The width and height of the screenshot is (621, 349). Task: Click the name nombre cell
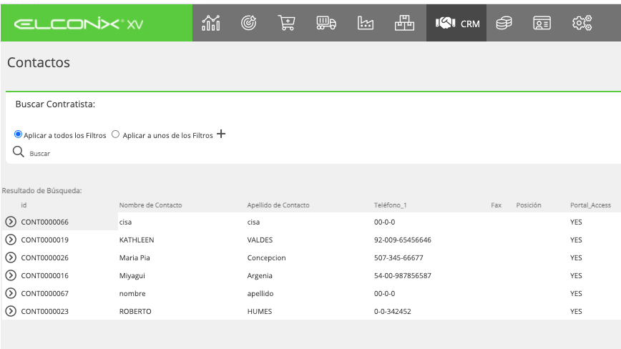point(132,294)
